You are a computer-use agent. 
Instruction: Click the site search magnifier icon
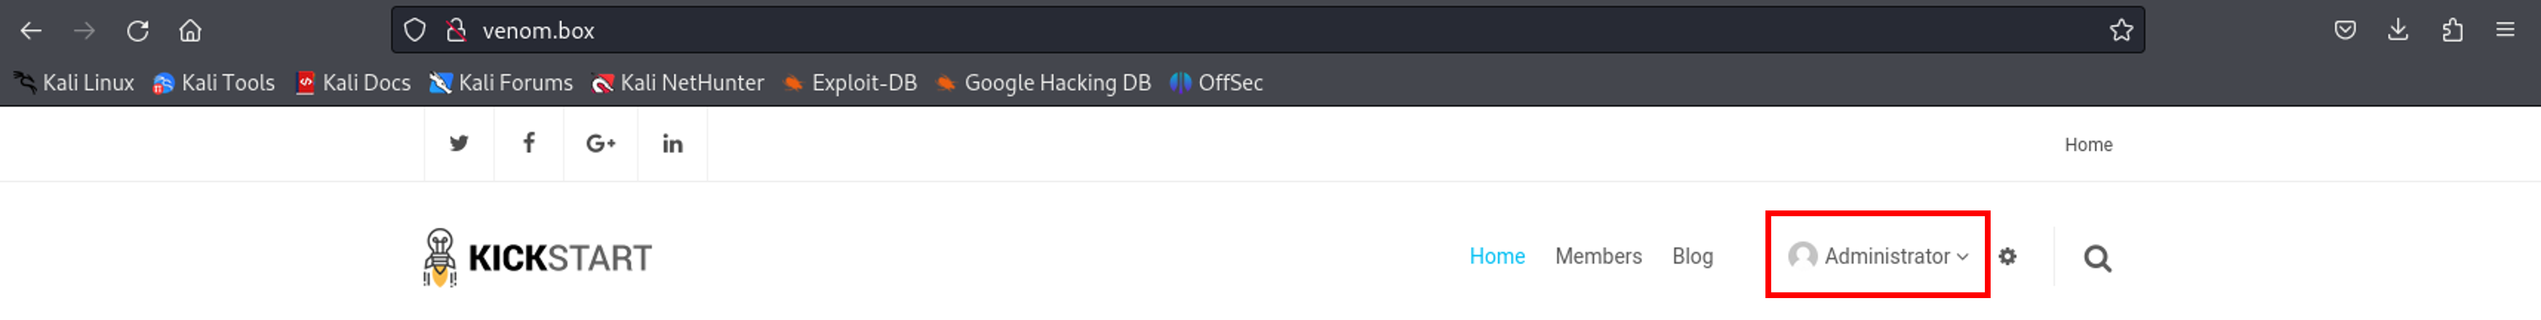(2097, 258)
